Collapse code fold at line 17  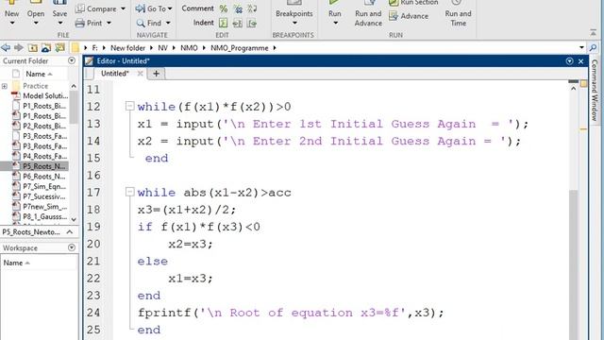pyautogui.click(x=130, y=192)
